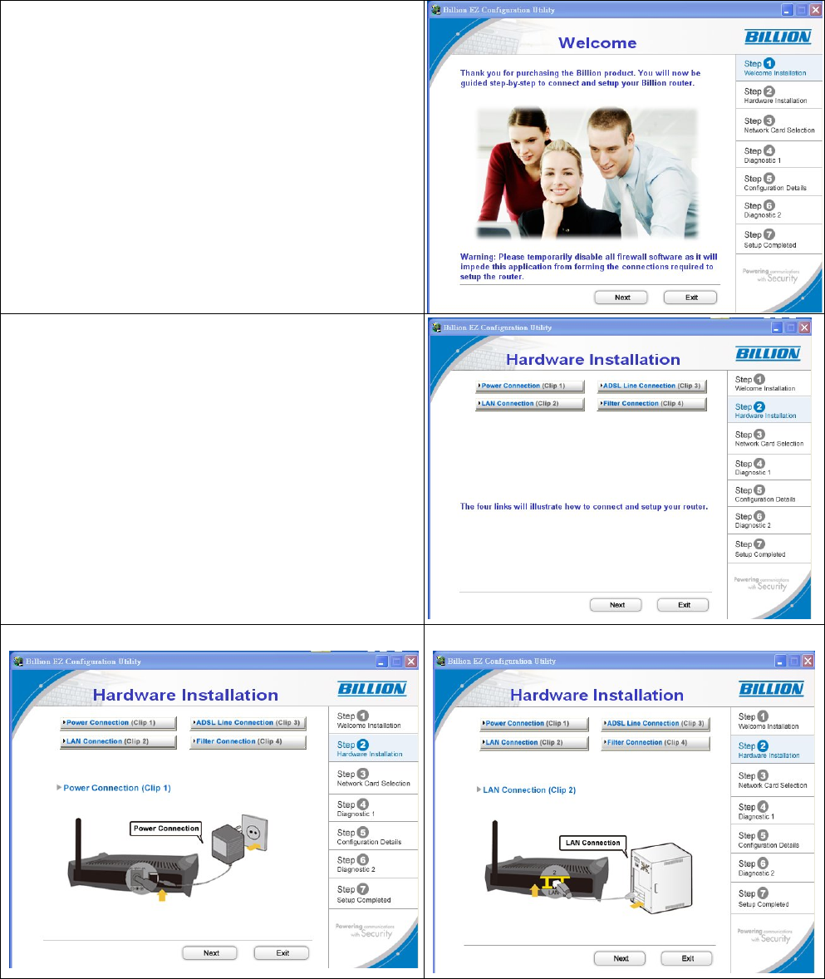Viewport: 825px width, 979px height.
Task: Click Billion logo in the LAN Connection window
Action: [771, 689]
